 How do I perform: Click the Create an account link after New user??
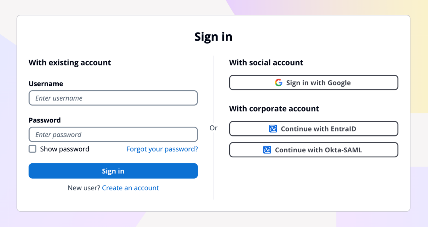tap(130, 188)
